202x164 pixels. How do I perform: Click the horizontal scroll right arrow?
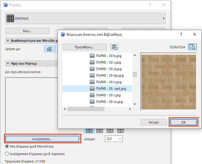pos(130,109)
